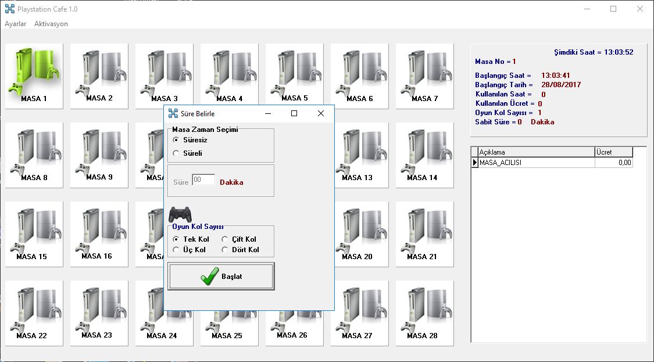
Task: Choose the Süreli timed option
Action: [x=188, y=153]
